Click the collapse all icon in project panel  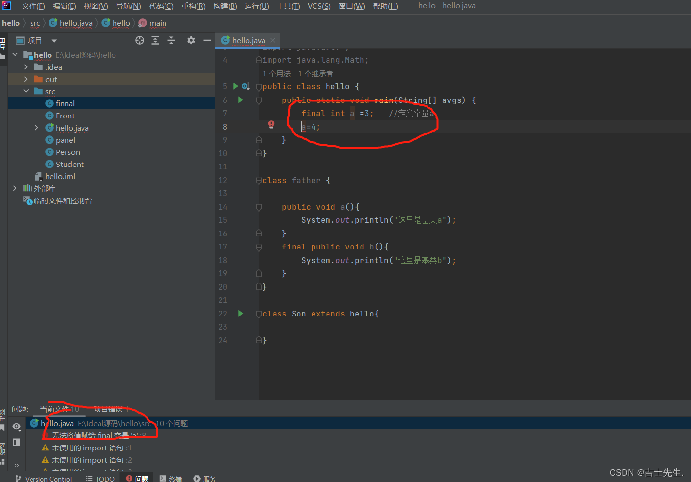171,40
